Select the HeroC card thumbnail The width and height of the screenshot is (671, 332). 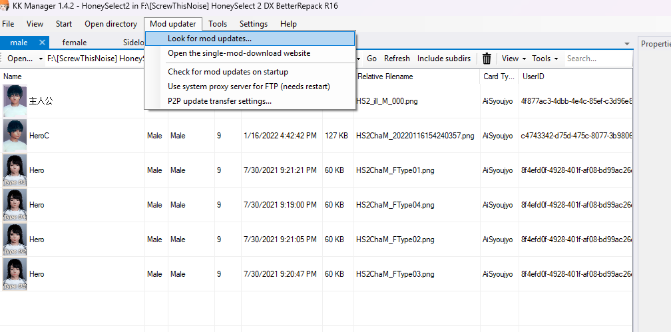15,135
